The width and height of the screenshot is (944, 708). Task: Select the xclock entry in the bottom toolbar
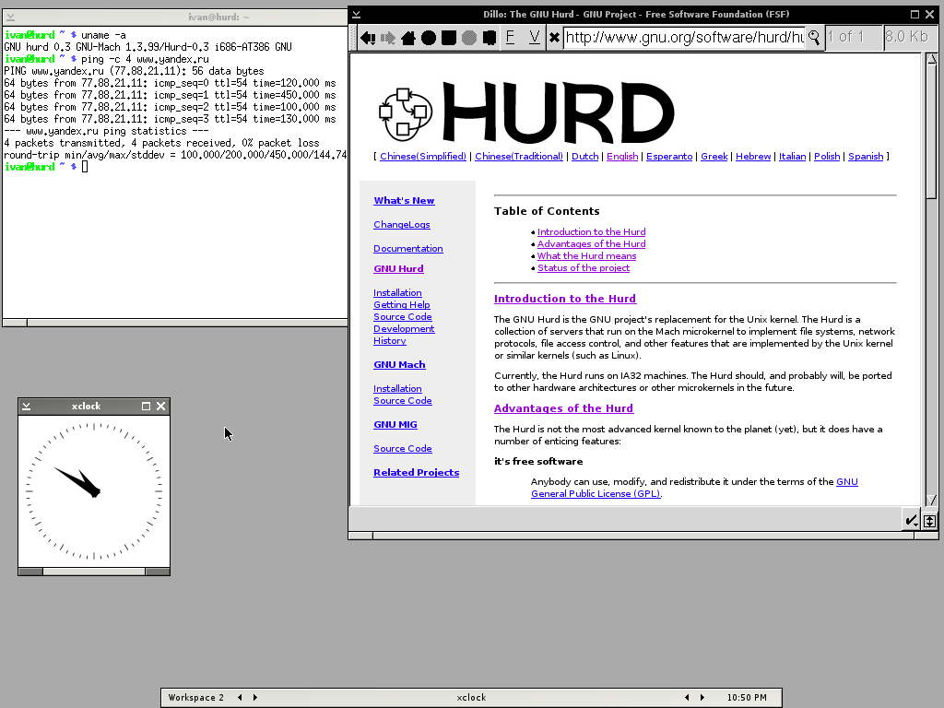click(471, 697)
